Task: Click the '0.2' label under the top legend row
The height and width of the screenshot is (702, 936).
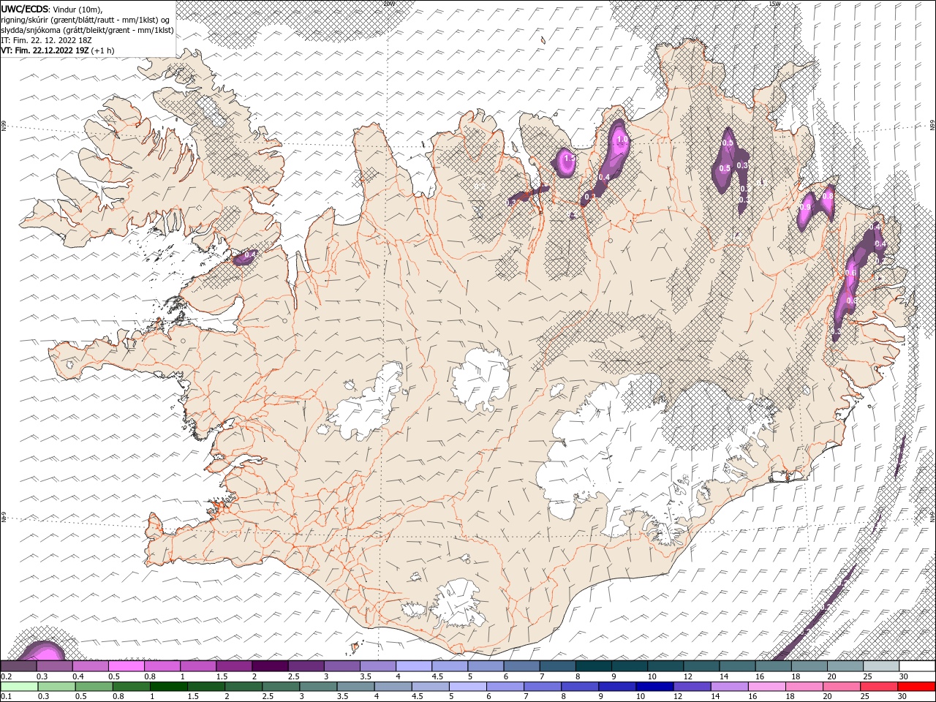Action: pyautogui.click(x=5, y=676)
